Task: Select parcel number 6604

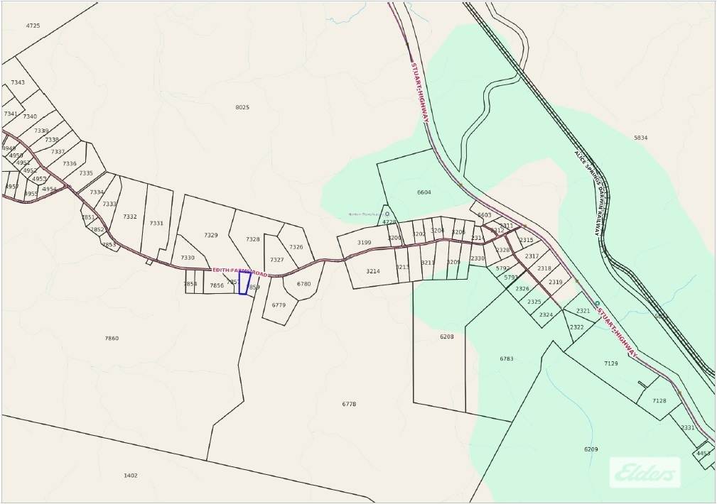Action: [x=424, y=192]
